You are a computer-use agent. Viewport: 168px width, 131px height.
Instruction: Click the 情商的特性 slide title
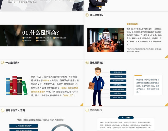(x=96, y=110)
